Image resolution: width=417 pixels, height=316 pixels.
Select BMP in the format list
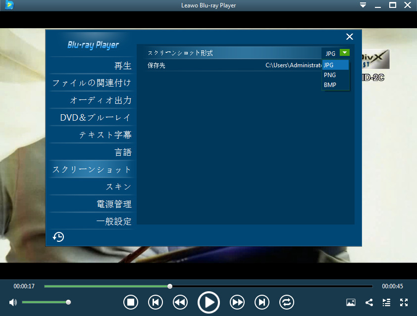(335, 85)
